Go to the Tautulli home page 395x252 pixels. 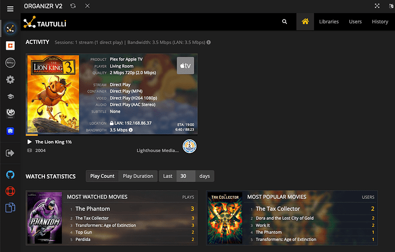pyautogui.click(x=305, y=22)
